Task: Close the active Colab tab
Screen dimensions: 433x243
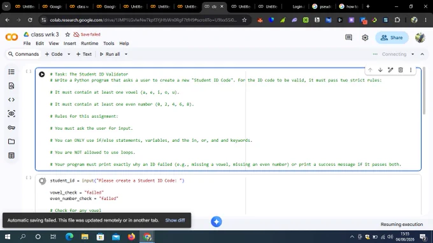Action: pos(222,6)
